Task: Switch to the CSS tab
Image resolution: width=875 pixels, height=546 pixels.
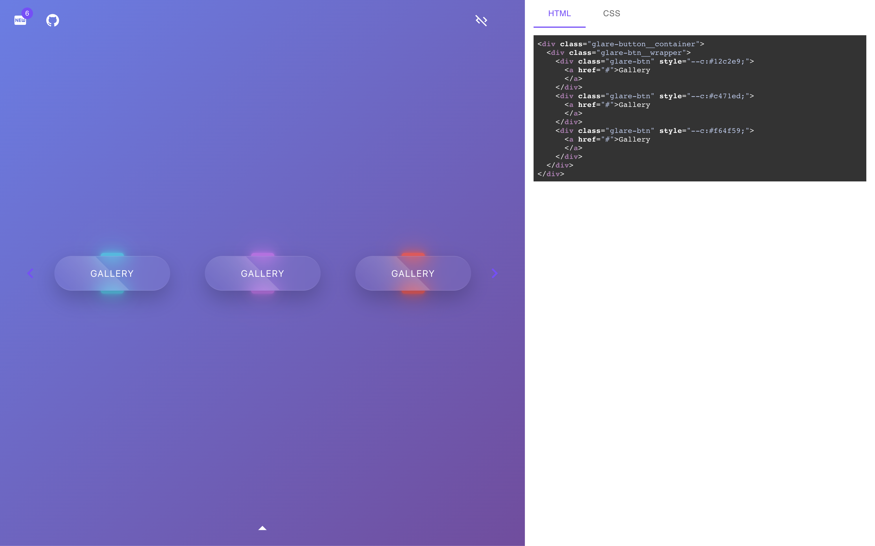Action: tap(611, 14)
